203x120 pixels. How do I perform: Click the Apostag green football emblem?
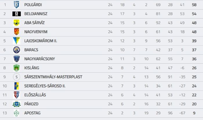pyautogui.click(x=17, y=113)
